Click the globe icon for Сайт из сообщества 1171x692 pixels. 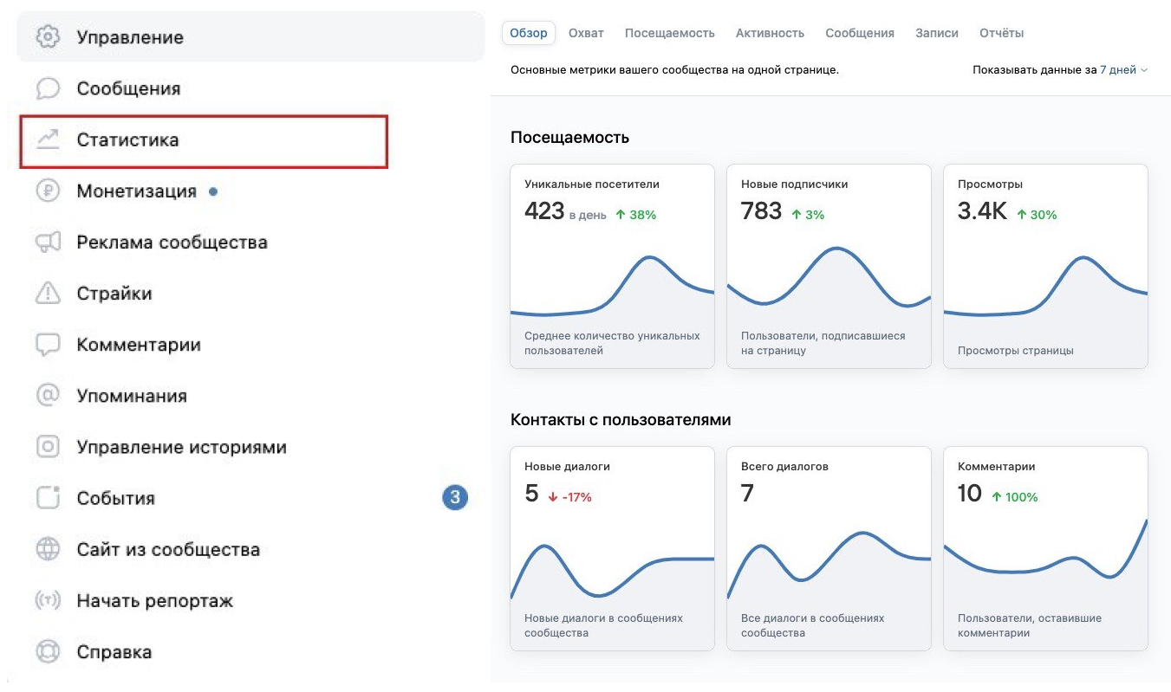point(48,549)
